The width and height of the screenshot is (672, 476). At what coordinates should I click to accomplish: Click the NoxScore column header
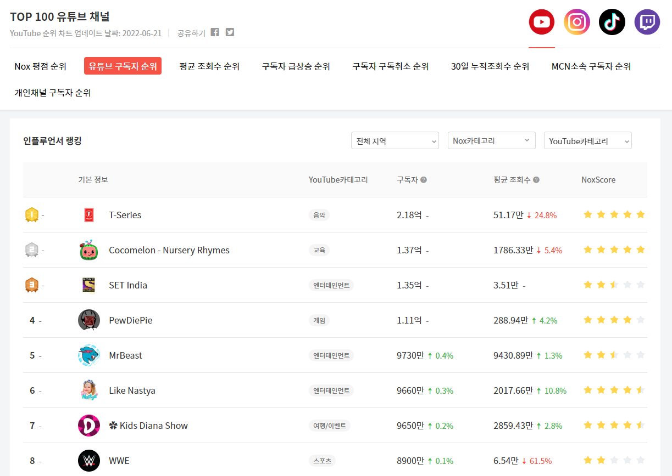[x=598, y=180]
